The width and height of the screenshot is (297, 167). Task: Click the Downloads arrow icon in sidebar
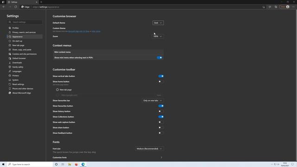pos(10,63)
